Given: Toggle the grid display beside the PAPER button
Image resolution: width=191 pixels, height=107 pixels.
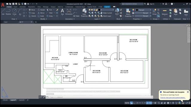Looking at the screenshot, I should [131, 103].
